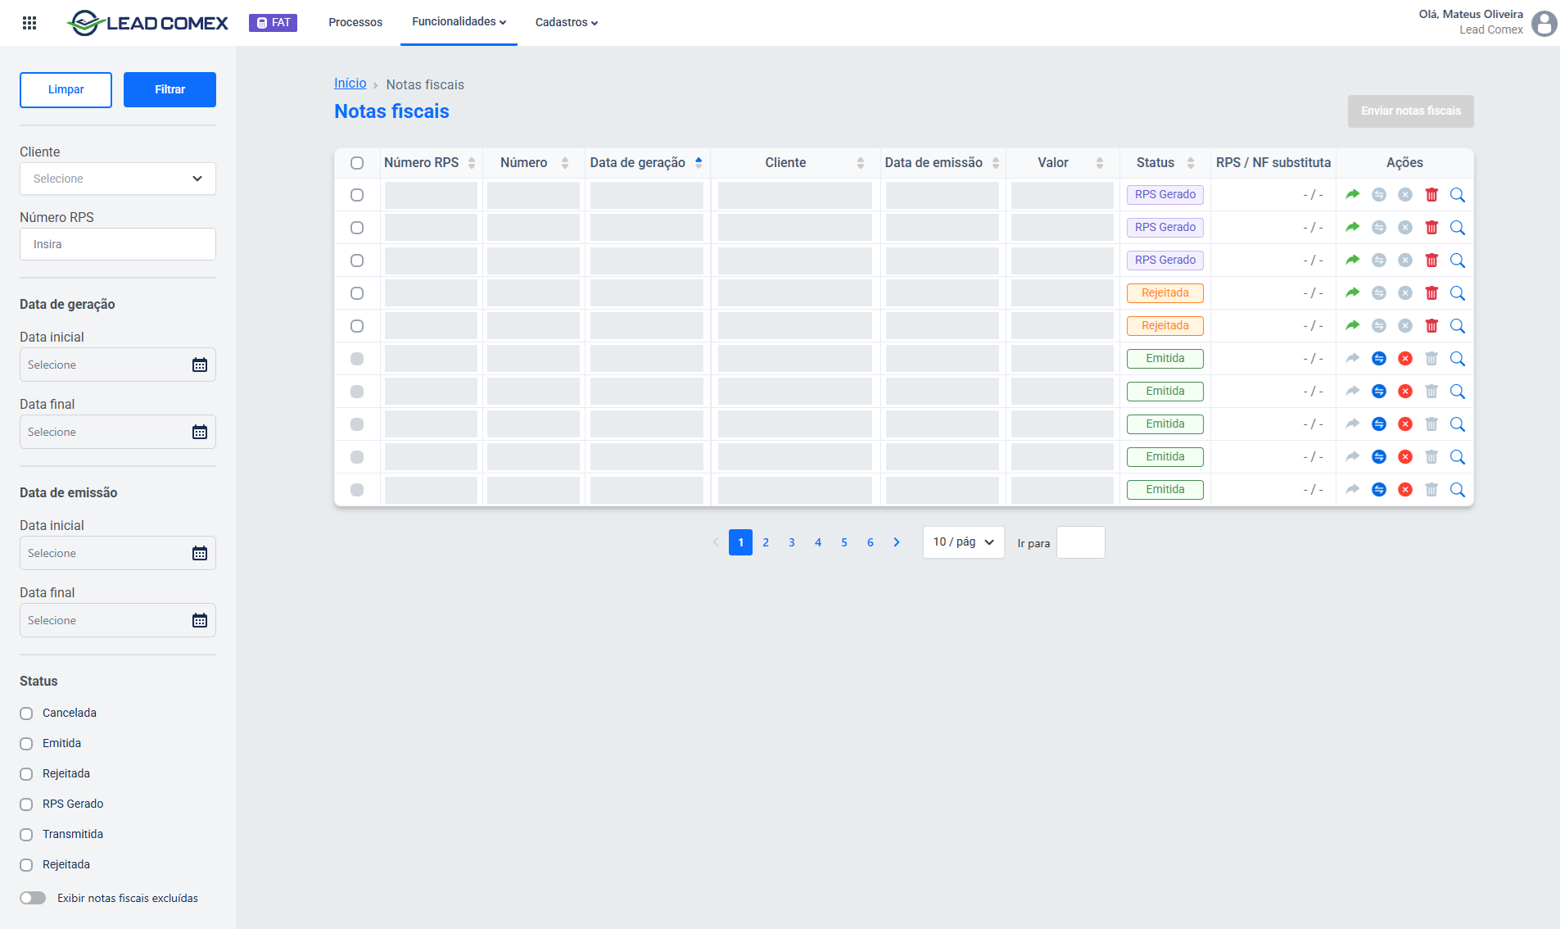
Task: Click the Limpar button
Action: (x=66, y=90)
